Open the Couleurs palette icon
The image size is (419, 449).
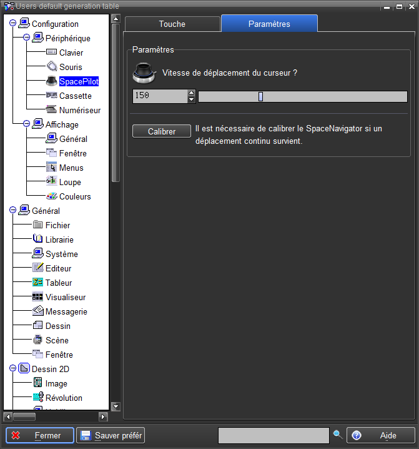[52, 196]
